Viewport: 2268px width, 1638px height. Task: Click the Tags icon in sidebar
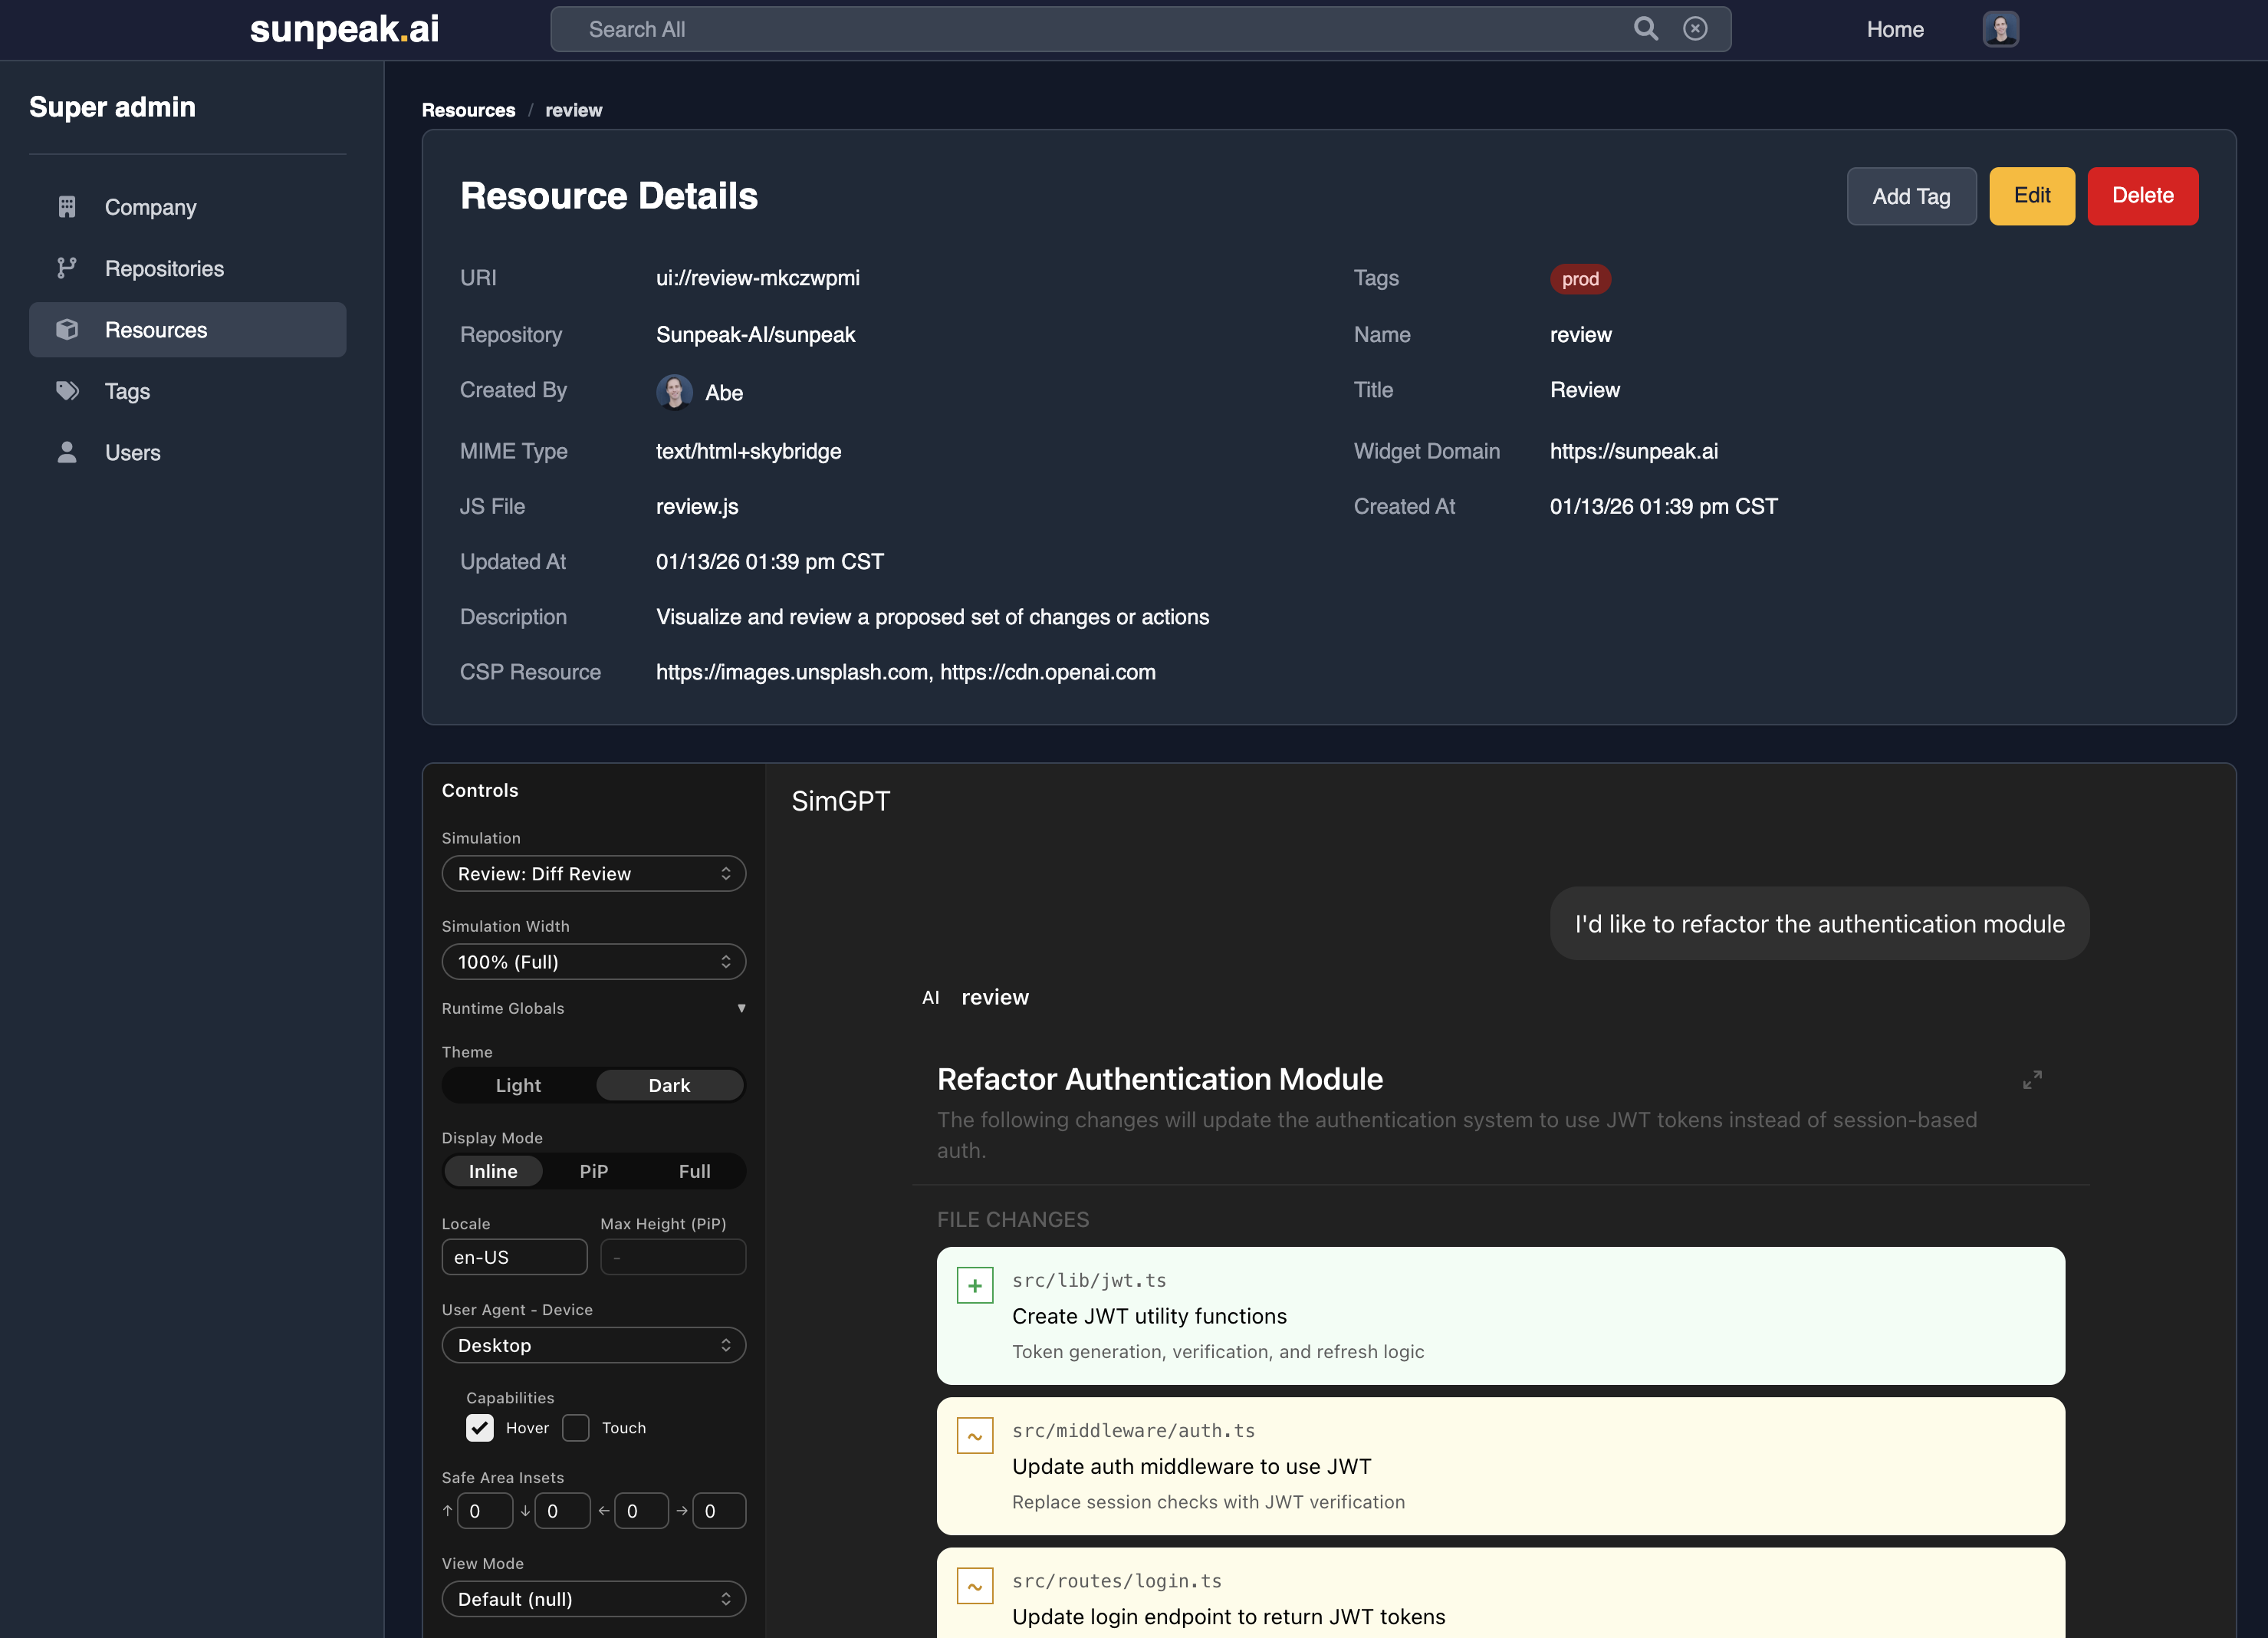67,391
